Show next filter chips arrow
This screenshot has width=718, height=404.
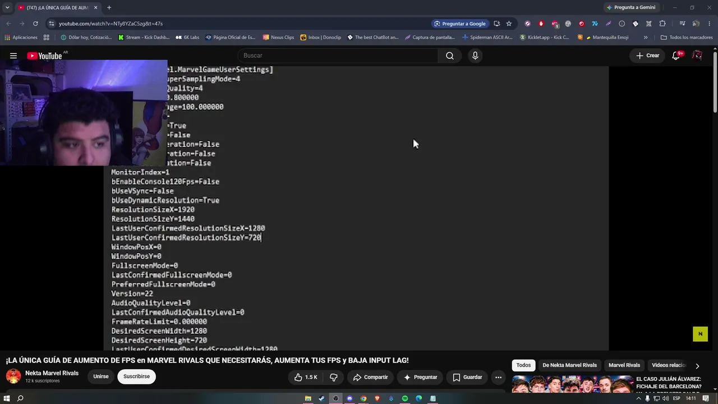pos(697,365)
